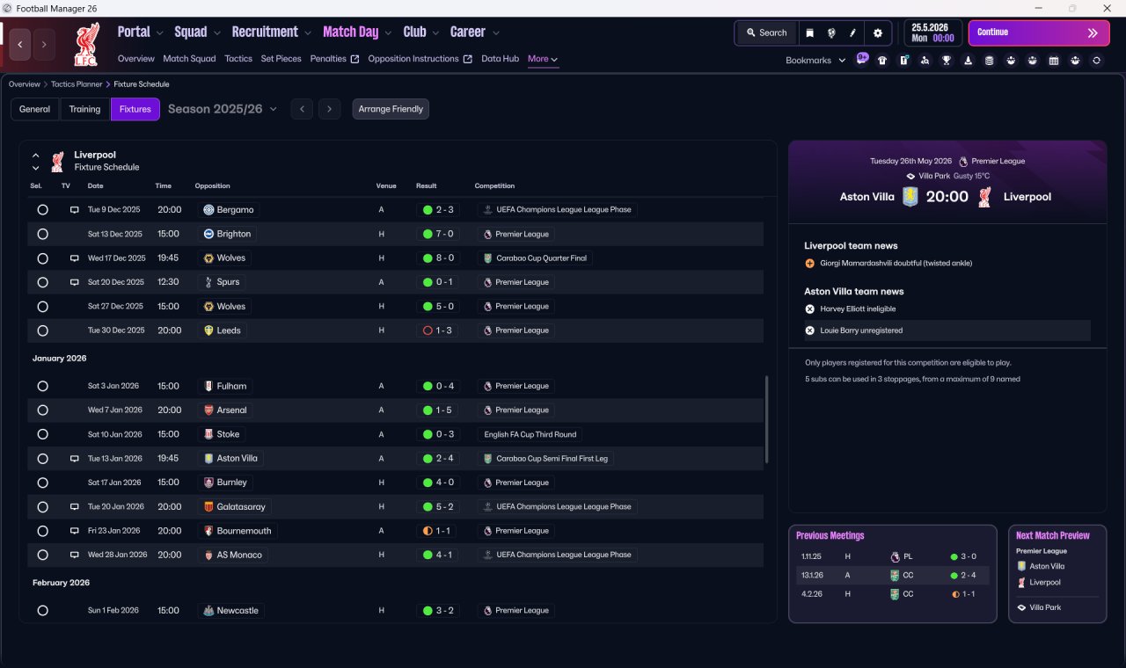Go back with the header back arrow
The image size is (1126, 668).
20,44
